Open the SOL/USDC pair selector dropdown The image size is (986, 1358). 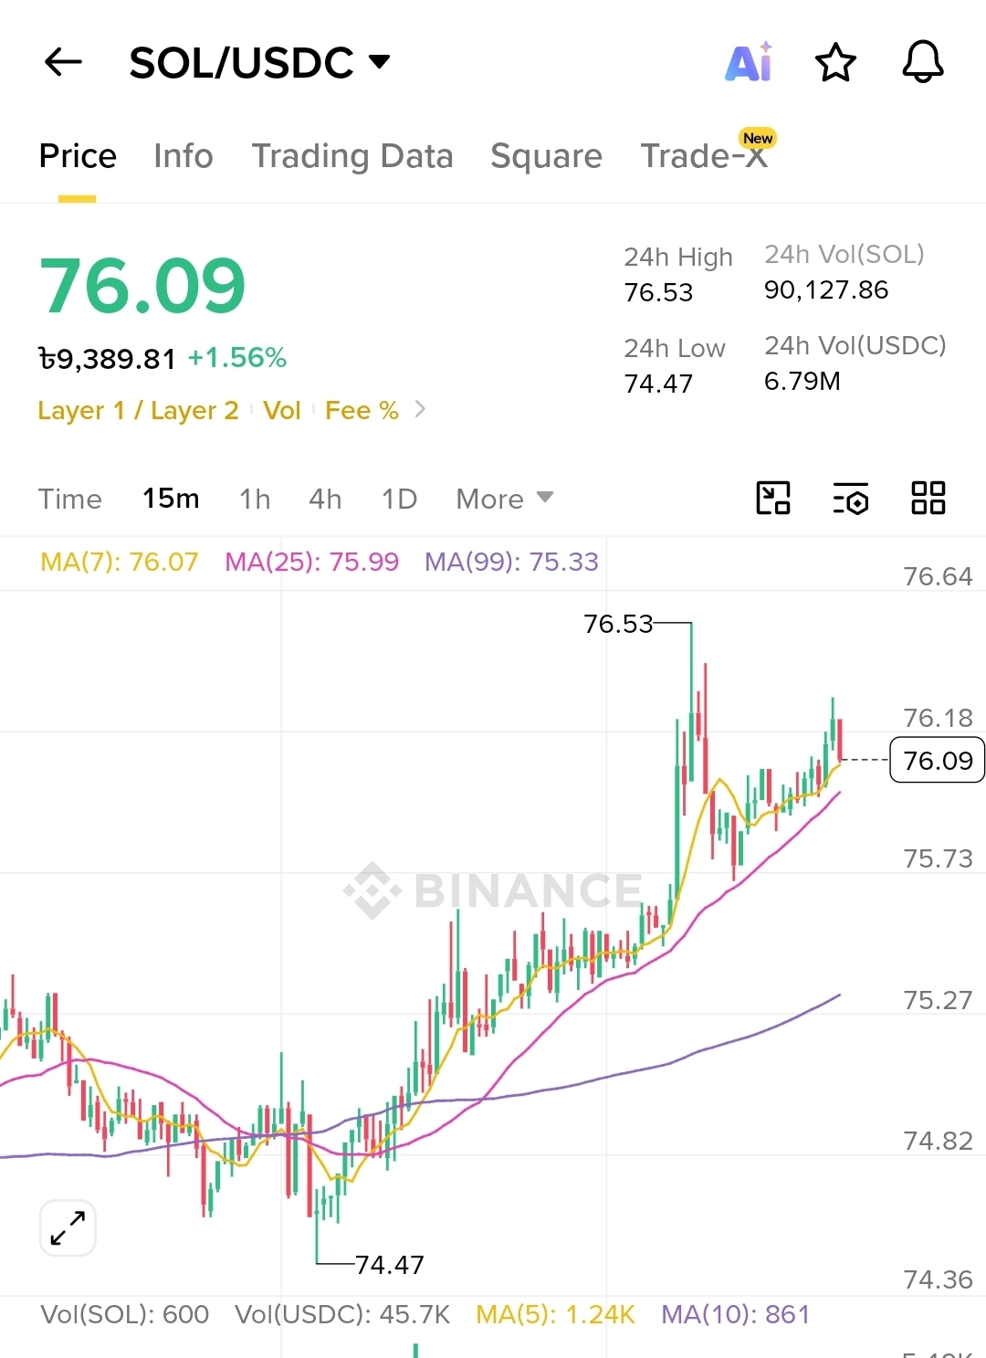click(x=260, y=63)
